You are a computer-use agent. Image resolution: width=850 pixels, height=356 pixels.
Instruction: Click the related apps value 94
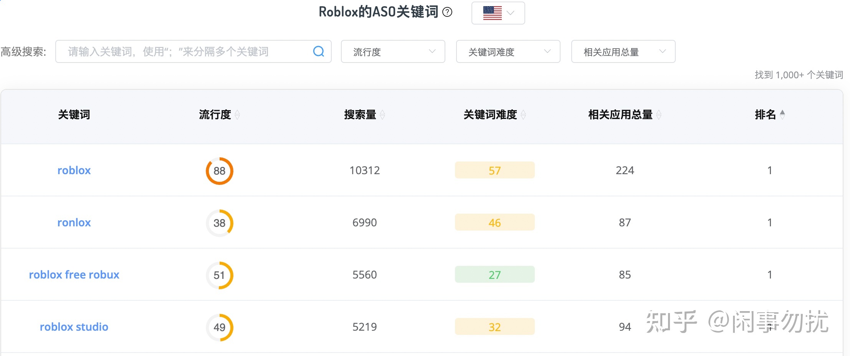point(625,327)
